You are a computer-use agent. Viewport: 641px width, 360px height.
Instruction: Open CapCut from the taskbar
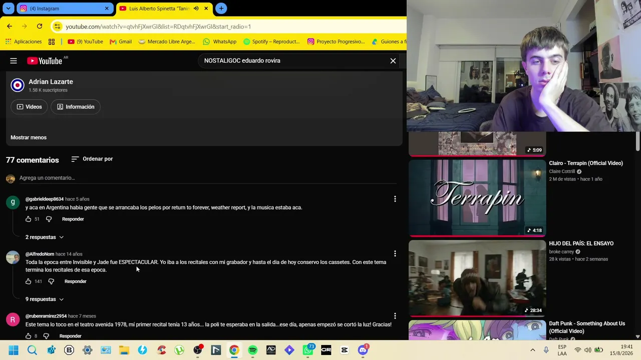(x=345, y=350)
